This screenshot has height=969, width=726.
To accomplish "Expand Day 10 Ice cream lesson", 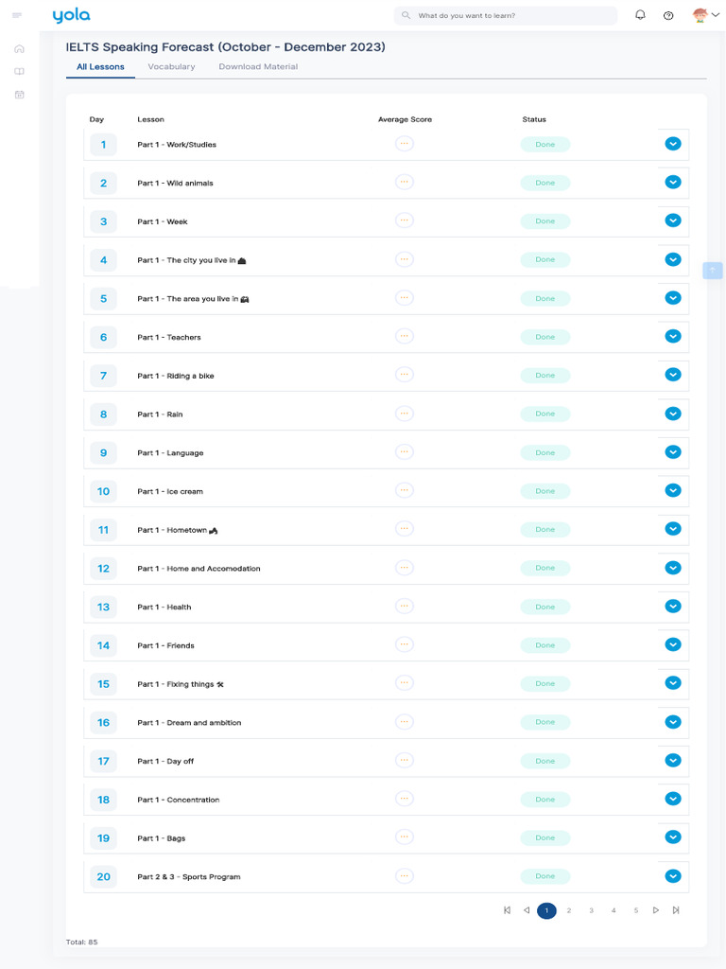I will 673,490.
